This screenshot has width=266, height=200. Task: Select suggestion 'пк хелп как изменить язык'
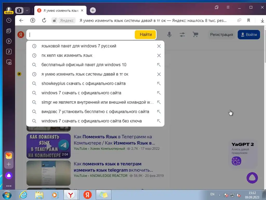[95, 55]
